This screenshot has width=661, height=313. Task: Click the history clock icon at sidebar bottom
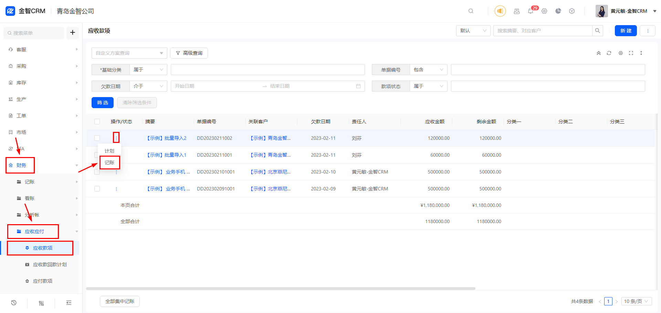coord(14,303)
